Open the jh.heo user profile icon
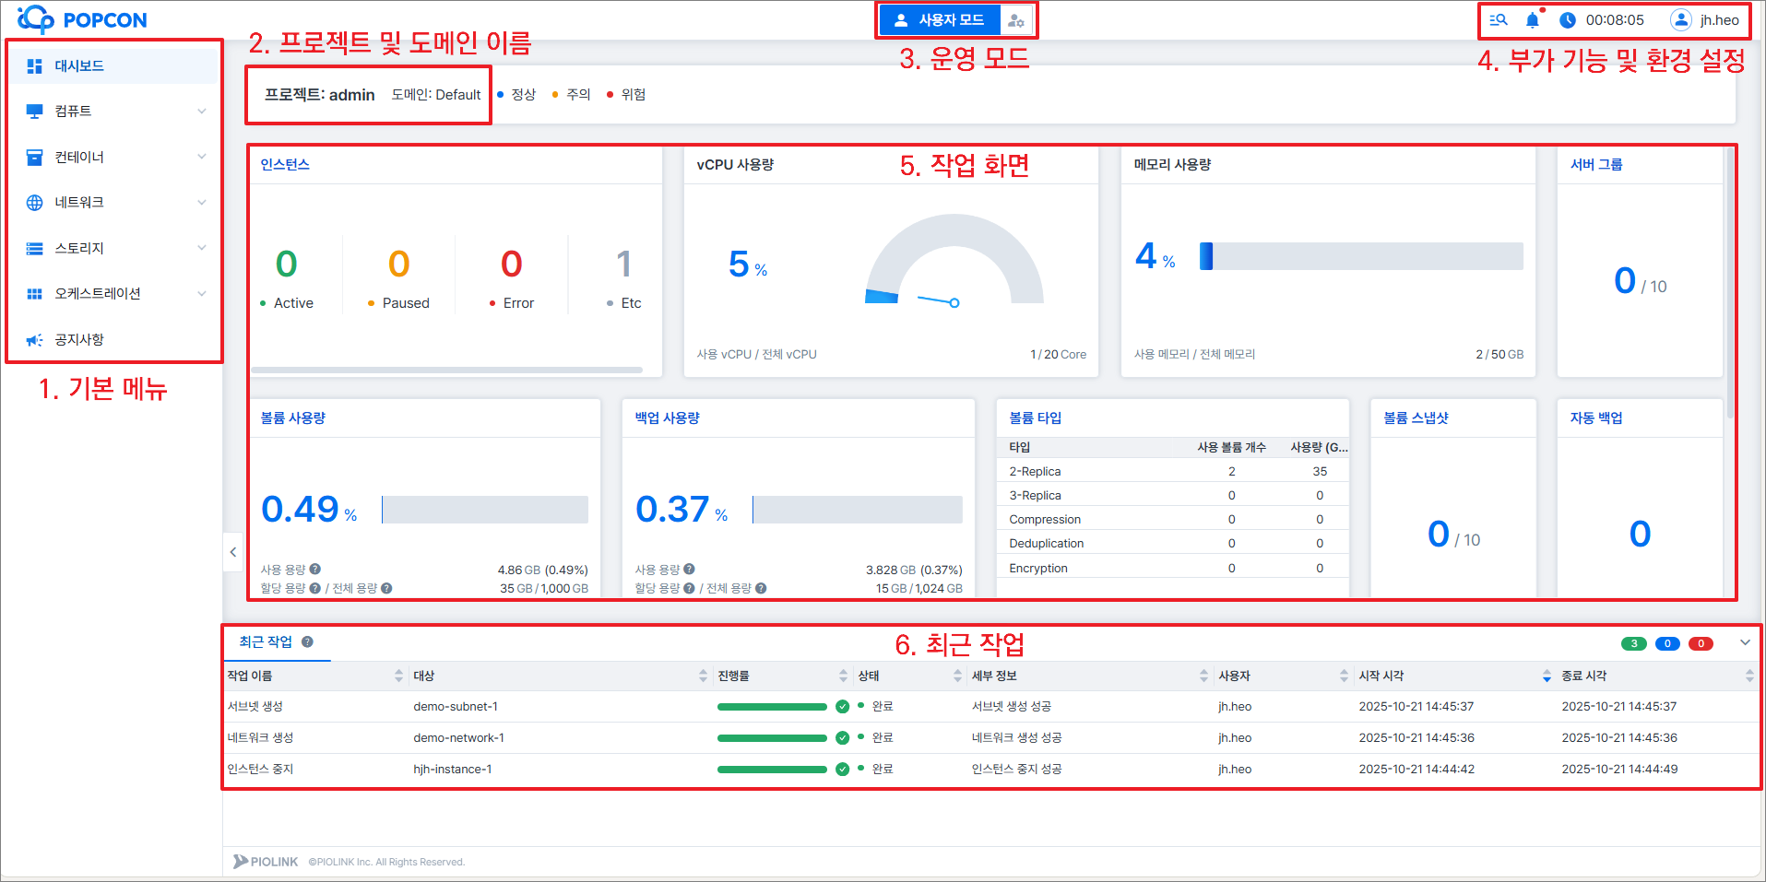 tap(1680, 20)
